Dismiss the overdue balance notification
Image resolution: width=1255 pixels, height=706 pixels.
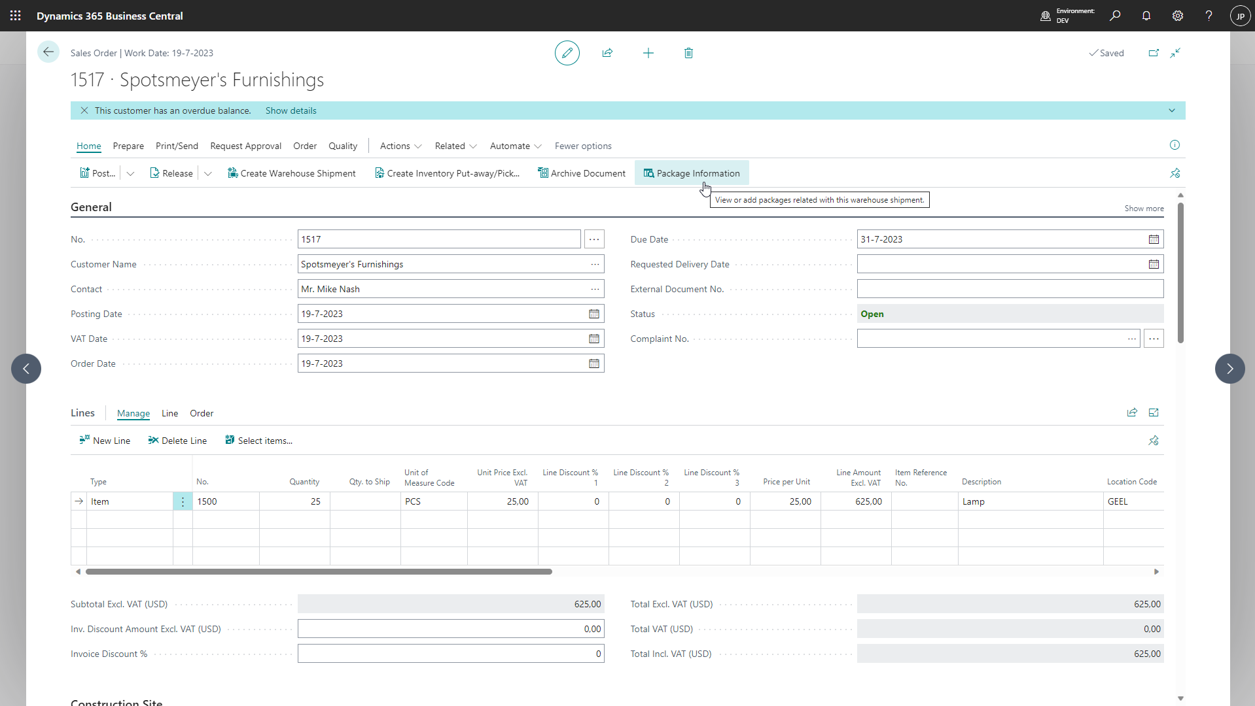[x=84, y=110]
